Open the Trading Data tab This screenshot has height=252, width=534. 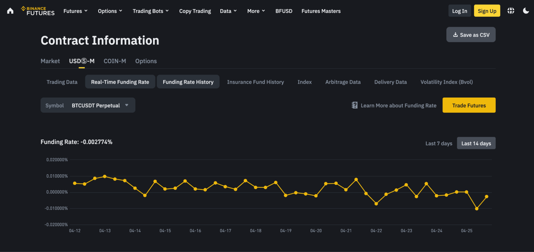[62, 82]
